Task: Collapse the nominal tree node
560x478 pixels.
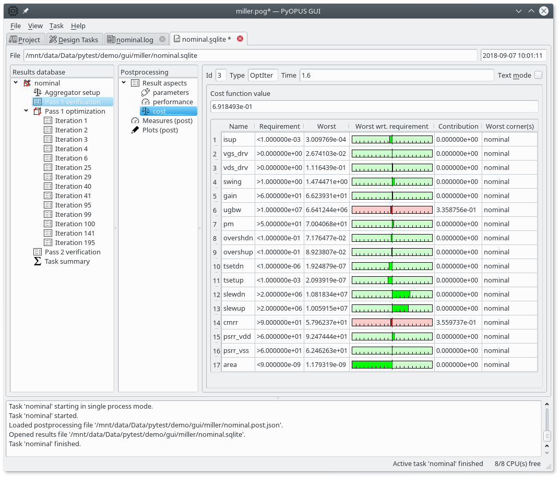Action: point(16,83)
